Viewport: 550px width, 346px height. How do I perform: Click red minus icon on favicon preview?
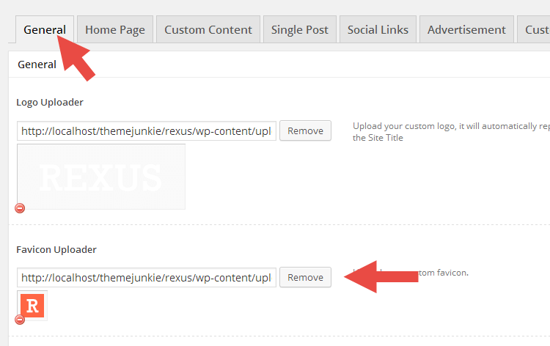pos(20,320)
